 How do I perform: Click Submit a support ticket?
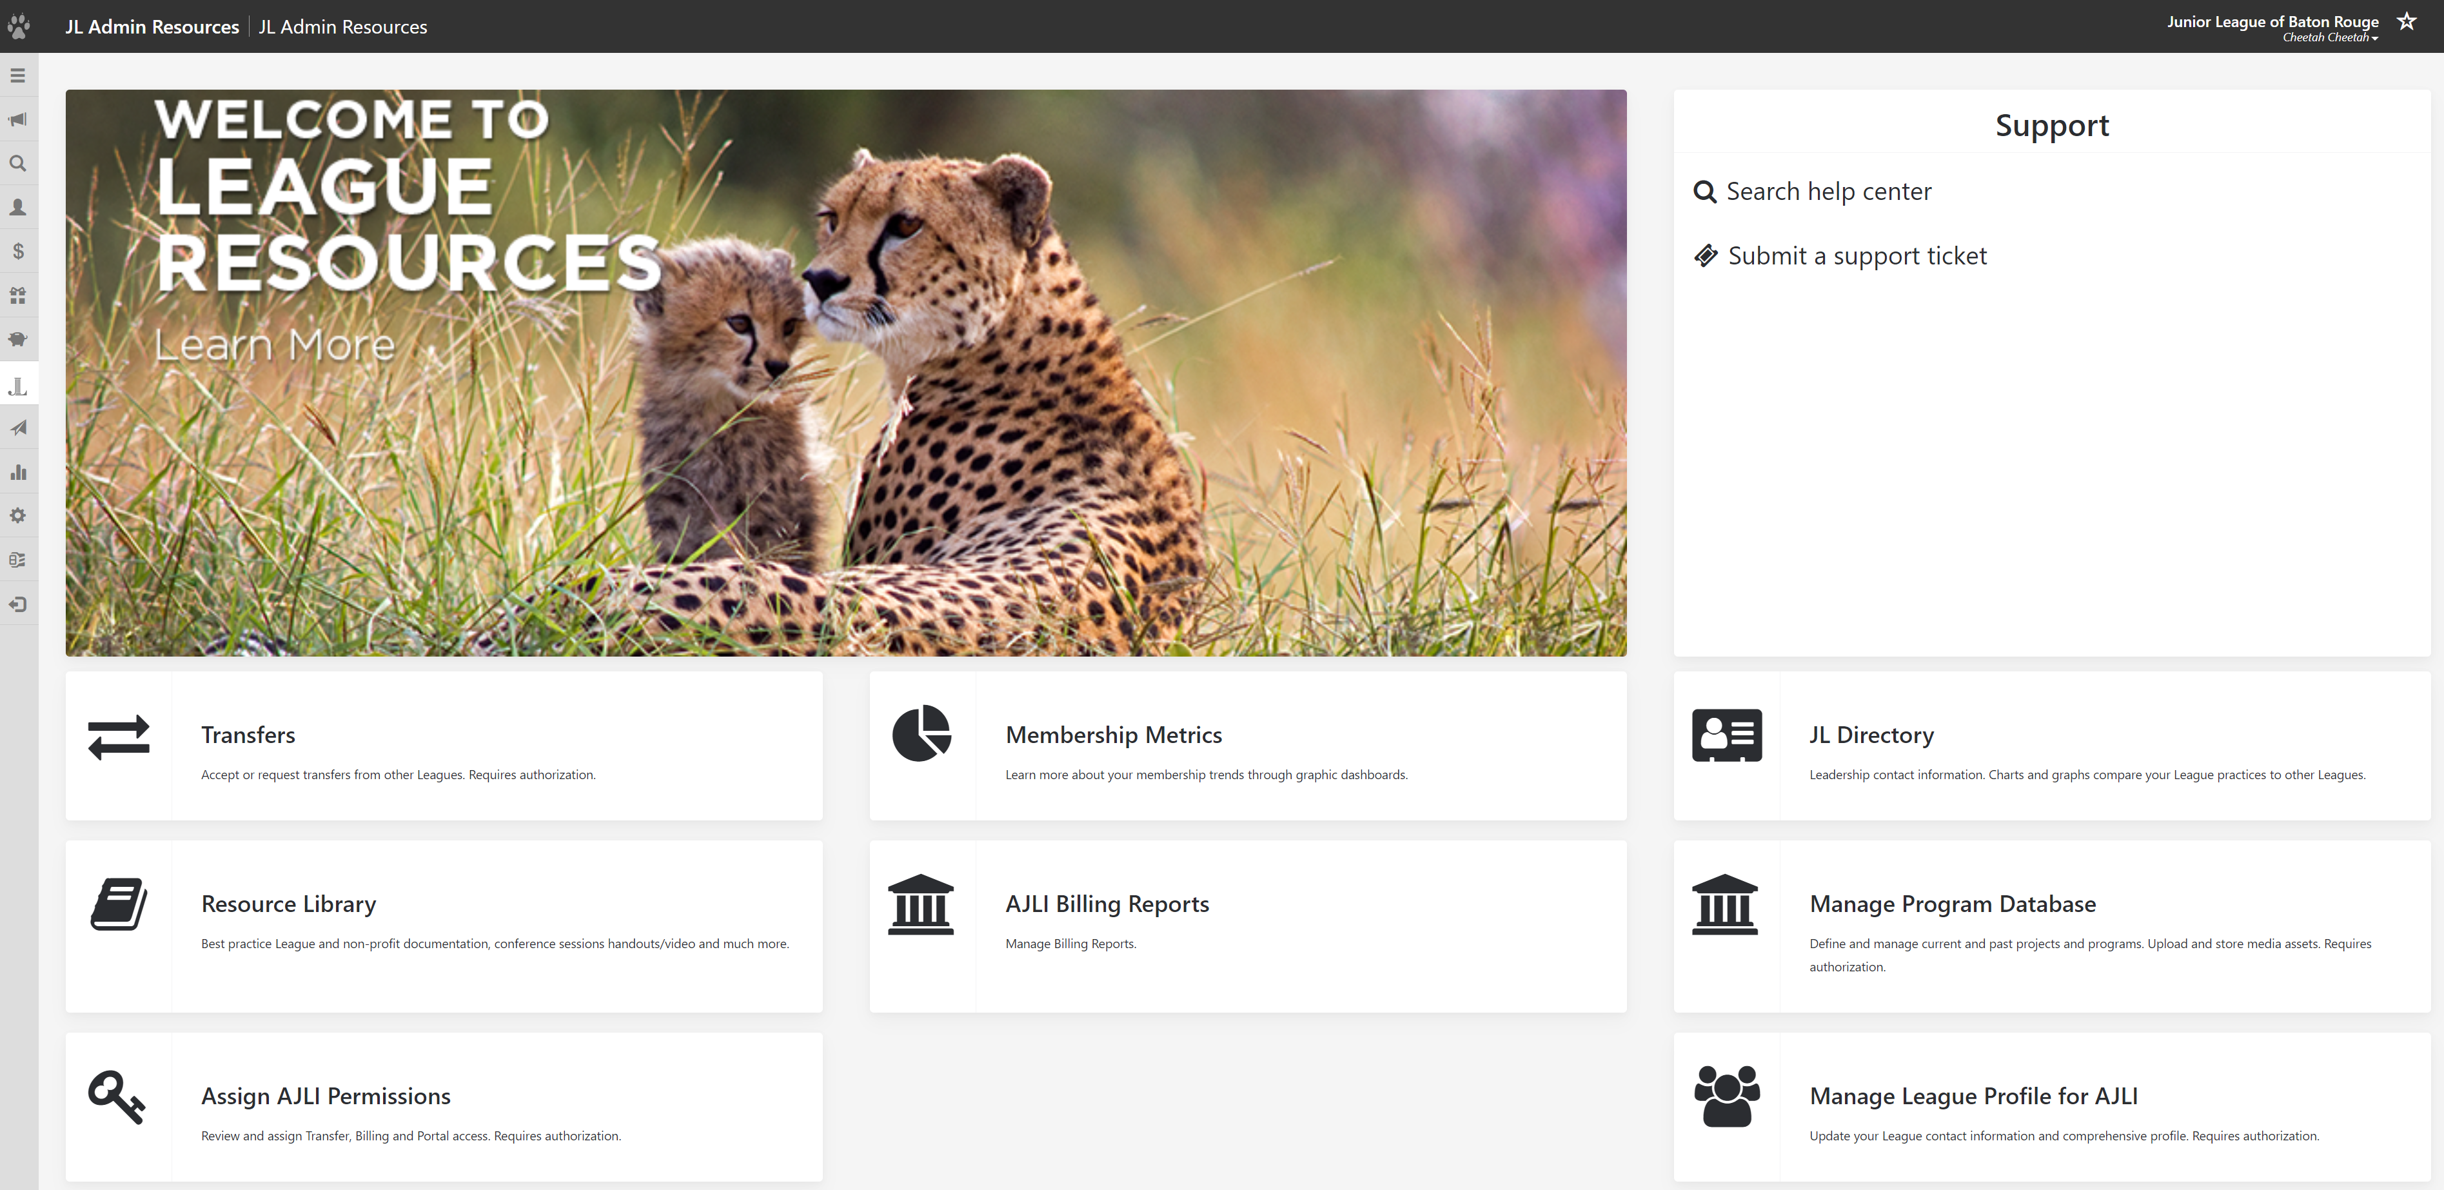tap(1856, 256)
